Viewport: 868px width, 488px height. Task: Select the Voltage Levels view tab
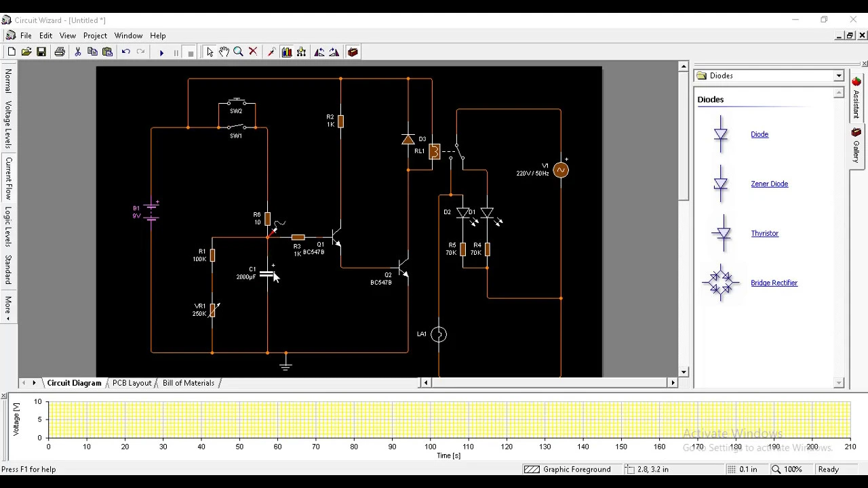[x=8, y=125]
